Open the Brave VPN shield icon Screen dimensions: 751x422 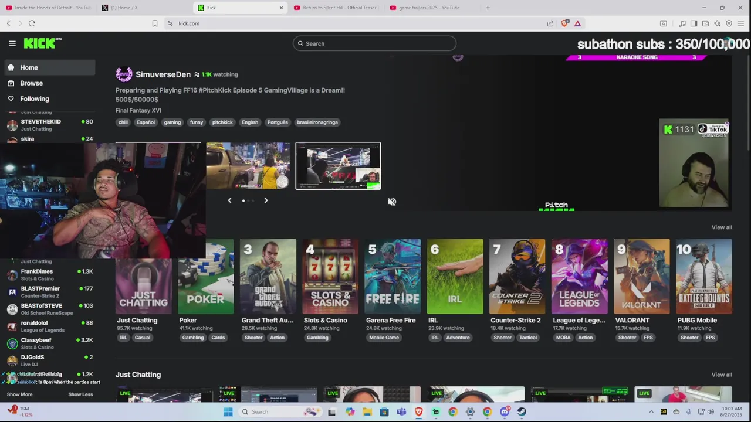pos(729,23)
